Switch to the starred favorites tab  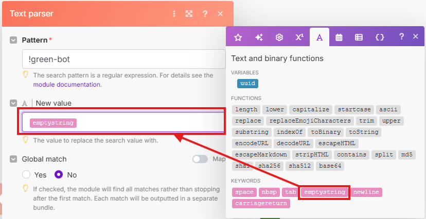click(238, 37)
